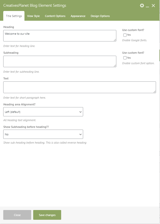Viewport: 160px width, 224px height.
Task: Select the Title Settings tab
Action: tap(14, 16)
